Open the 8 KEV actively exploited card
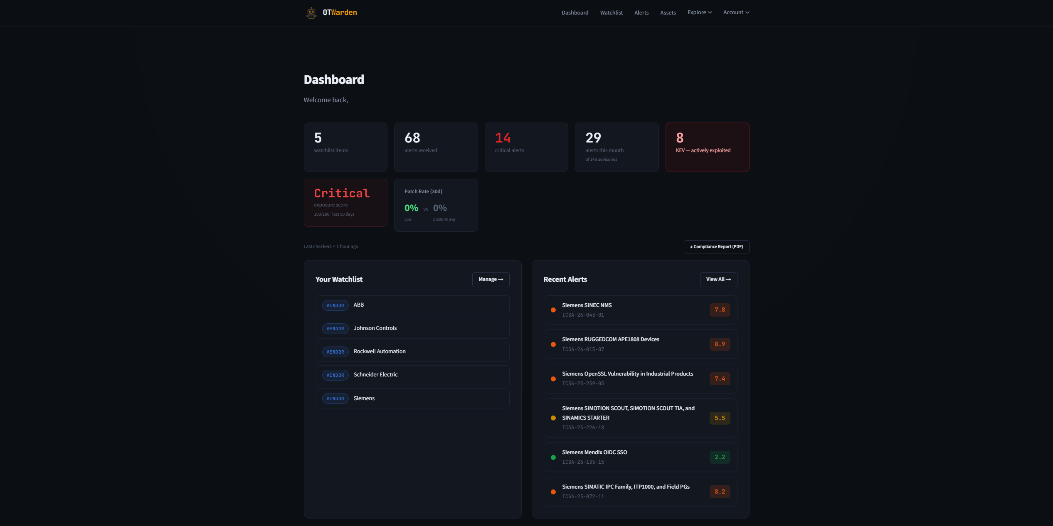 coord(707,147)
